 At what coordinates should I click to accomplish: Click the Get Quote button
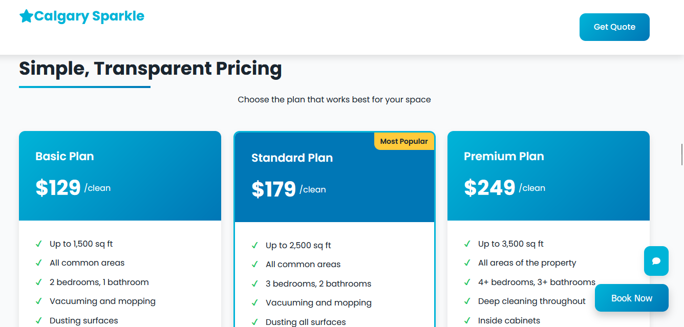614,27
